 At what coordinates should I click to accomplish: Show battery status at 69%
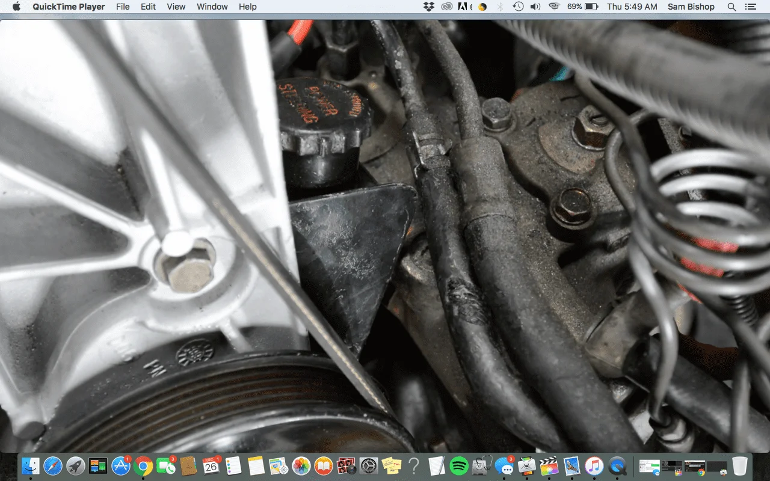582,7
